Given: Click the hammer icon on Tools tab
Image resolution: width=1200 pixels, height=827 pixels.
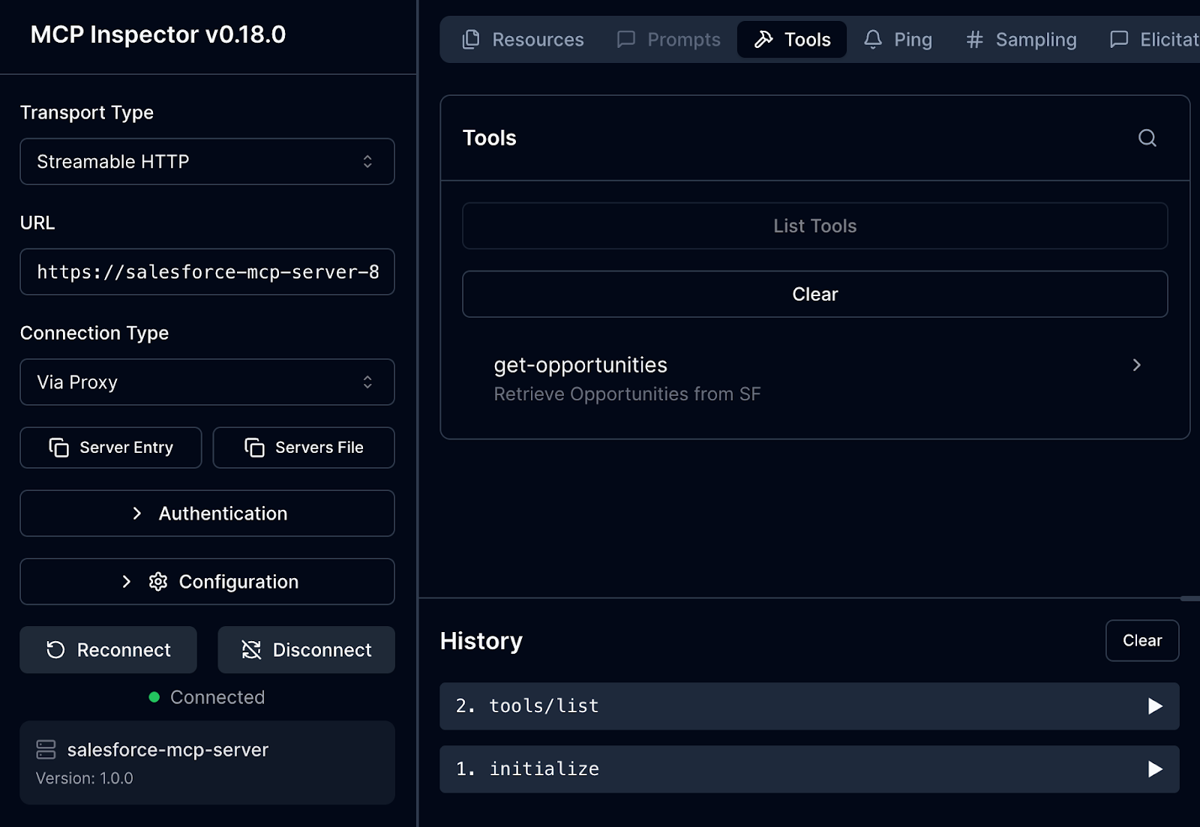Looking at the screenshot, I should [x=763, y=39].
